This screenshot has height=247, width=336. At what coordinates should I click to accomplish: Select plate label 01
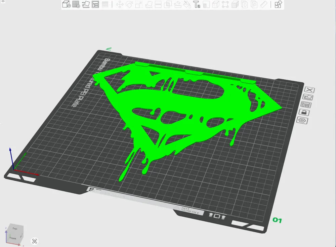pyautogui.click(x=277, y=221)
